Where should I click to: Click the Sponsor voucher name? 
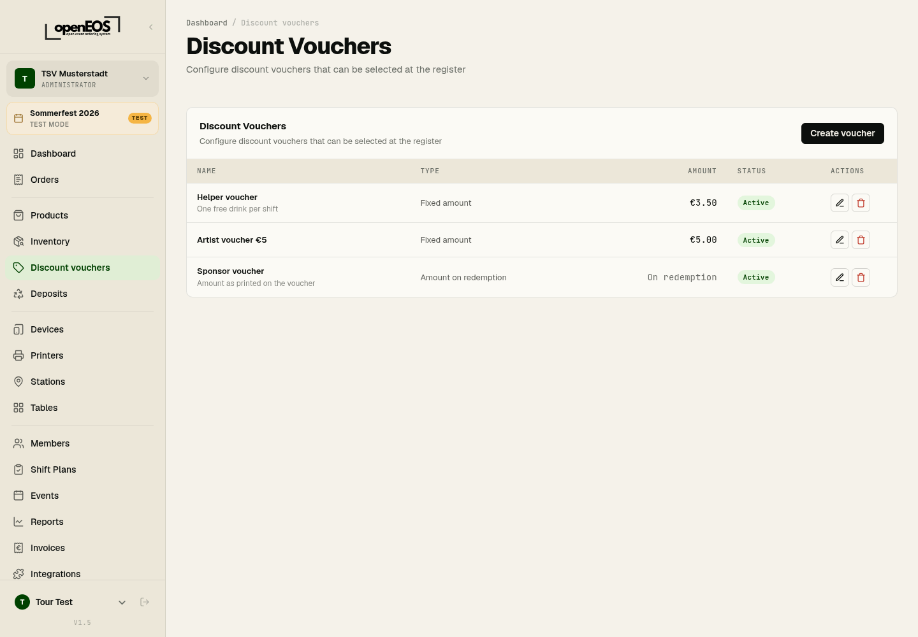pyautogui.click(x=230, y=271)
